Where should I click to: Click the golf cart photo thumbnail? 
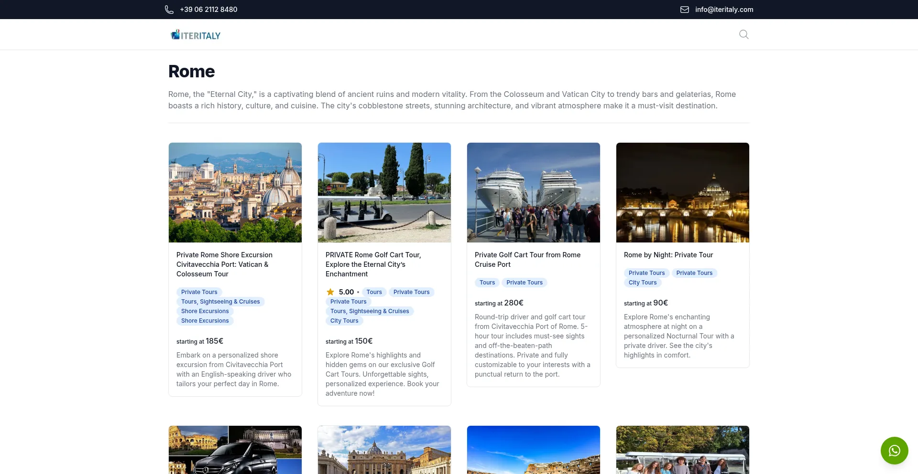[x=384, y=192]
